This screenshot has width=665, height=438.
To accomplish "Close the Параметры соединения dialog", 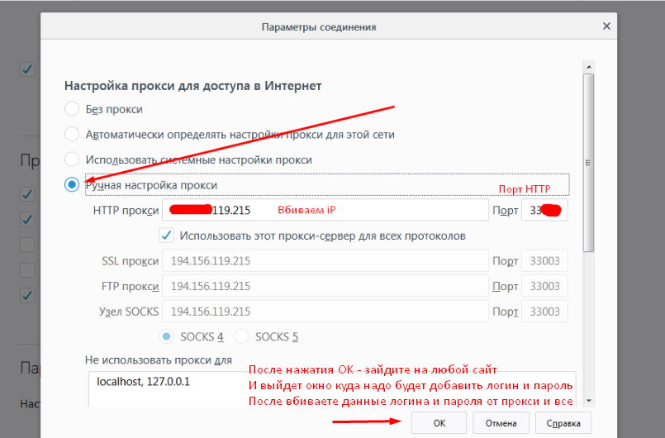I will tap(607, 26).
